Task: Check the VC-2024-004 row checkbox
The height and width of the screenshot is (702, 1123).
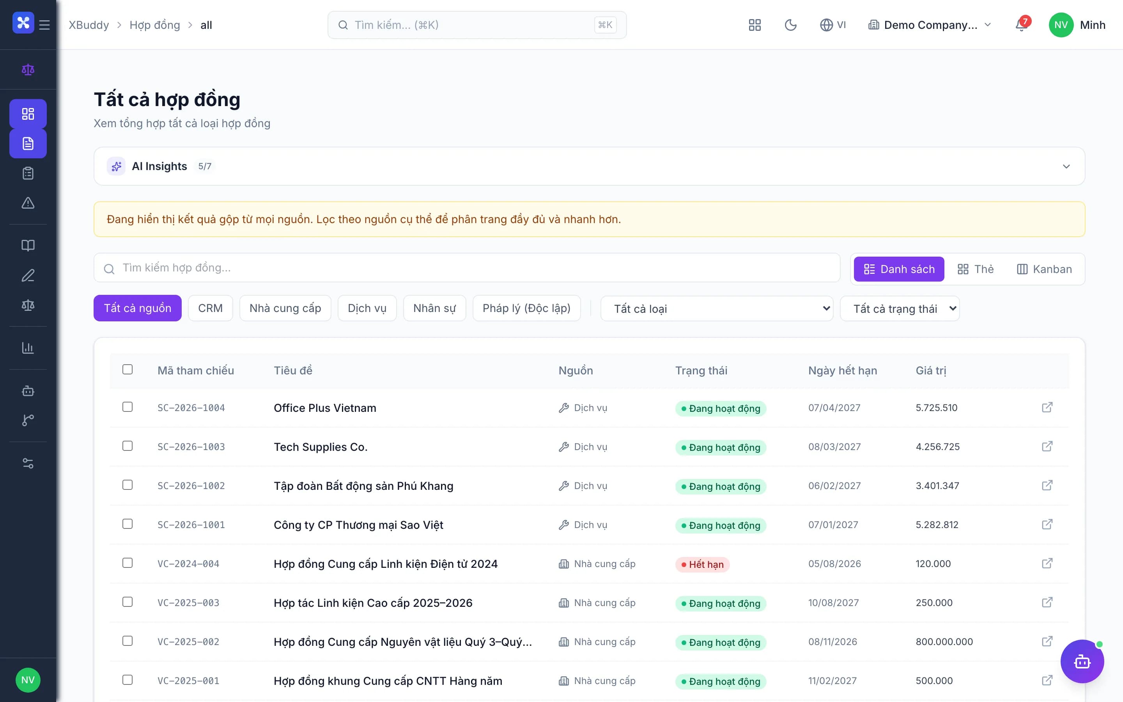Action: pyautogui.click(x=128, y=563)
